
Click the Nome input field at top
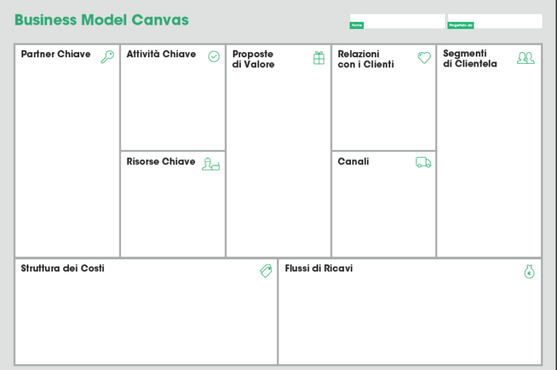click(x=397, y=21)
